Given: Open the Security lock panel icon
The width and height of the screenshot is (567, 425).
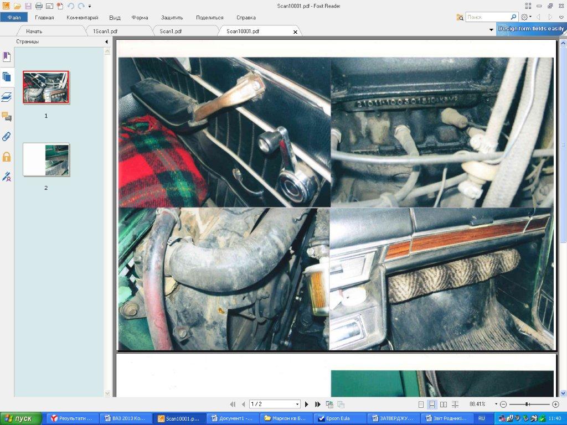Looking at the screenshot, I should 7,157.
